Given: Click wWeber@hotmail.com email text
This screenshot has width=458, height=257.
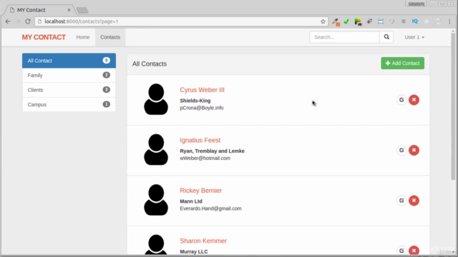Looking at the screenshot, I should (205, 158).
